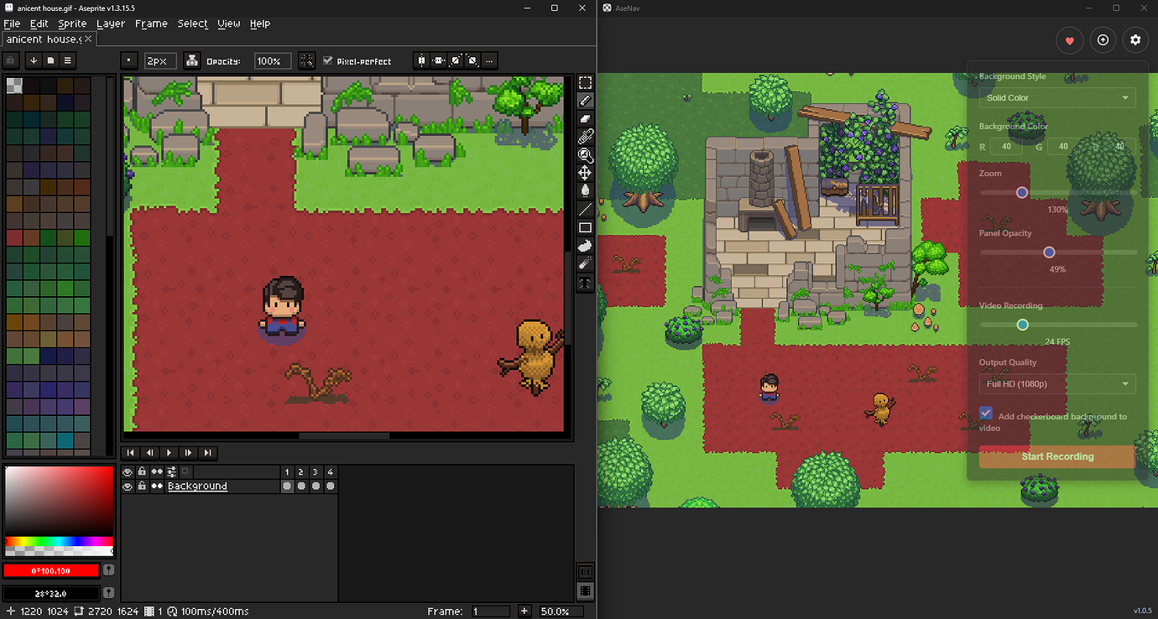
Task: Select the Zoom magnifier tool
Action: 585,155
